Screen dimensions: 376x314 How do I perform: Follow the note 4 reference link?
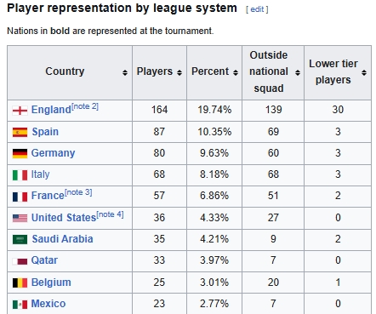click(x=110, y=214)
